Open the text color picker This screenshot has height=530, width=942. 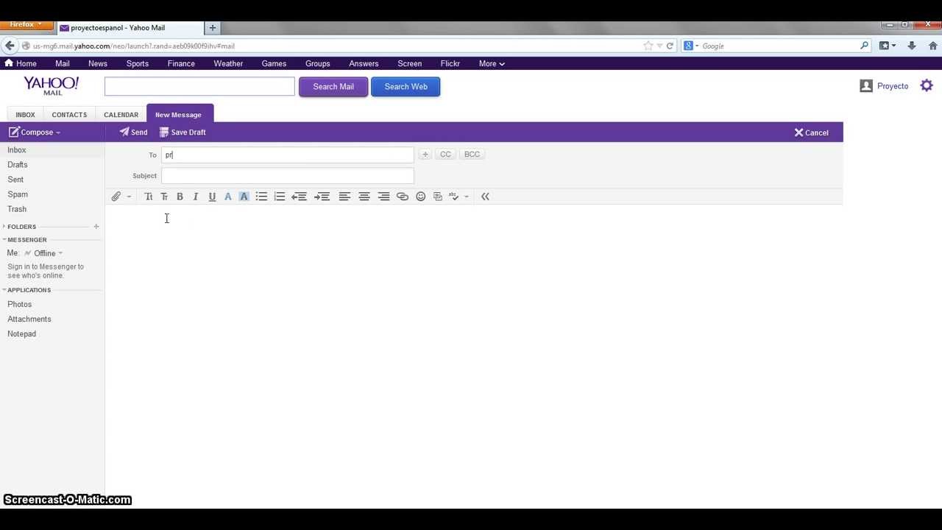click(x=227, y=197)
